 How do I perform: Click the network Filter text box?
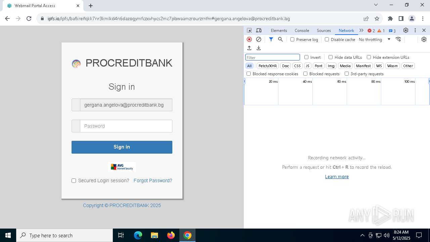(272, 57)
